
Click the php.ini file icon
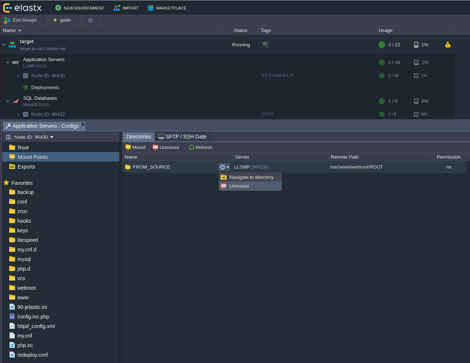[12, 345]
